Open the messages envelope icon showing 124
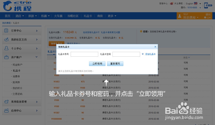This screenshot has width=215, height=125. point(205,17)
